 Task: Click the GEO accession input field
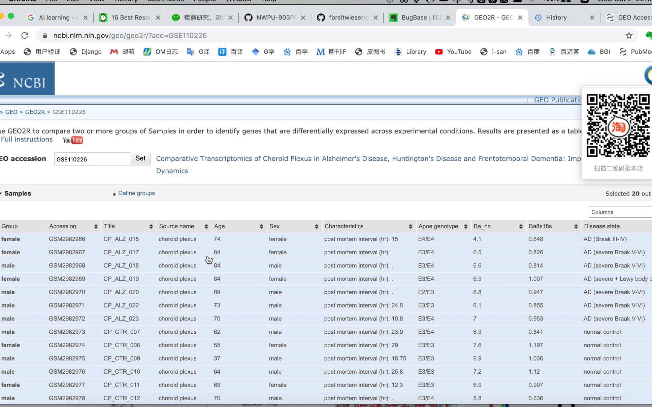click(92, 159)
